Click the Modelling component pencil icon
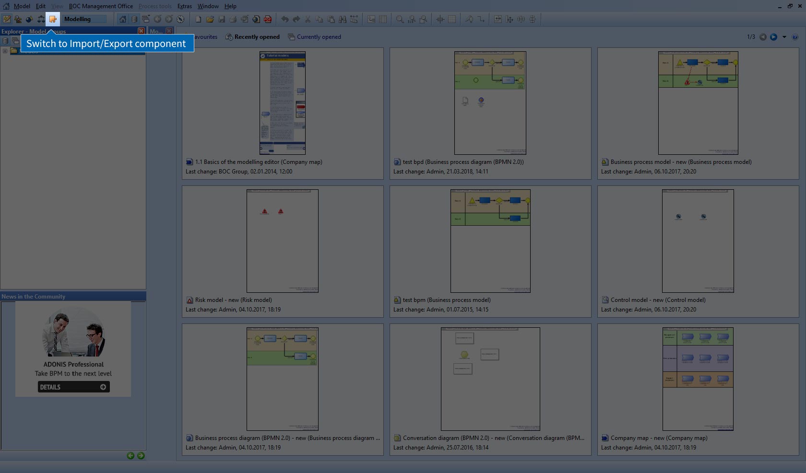This screenshot has height=473, width=806. 7,19
